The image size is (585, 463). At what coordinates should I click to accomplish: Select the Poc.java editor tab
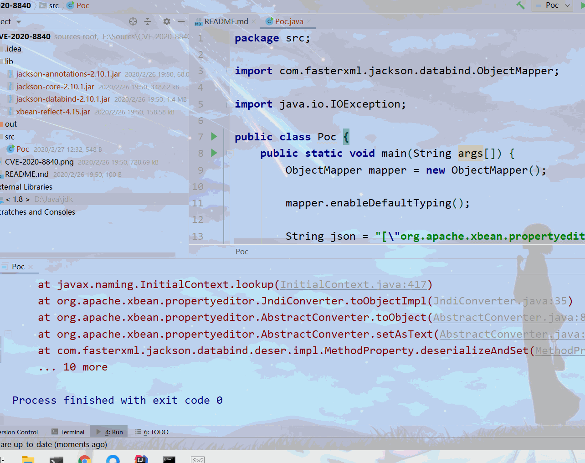[289, 21]
